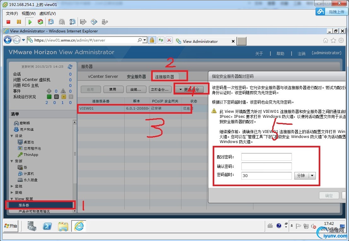Image resolution: width=349 pixels, height=241 pixels.
Task: Click the volume speaker tray icon
Action: coord(313,226)
